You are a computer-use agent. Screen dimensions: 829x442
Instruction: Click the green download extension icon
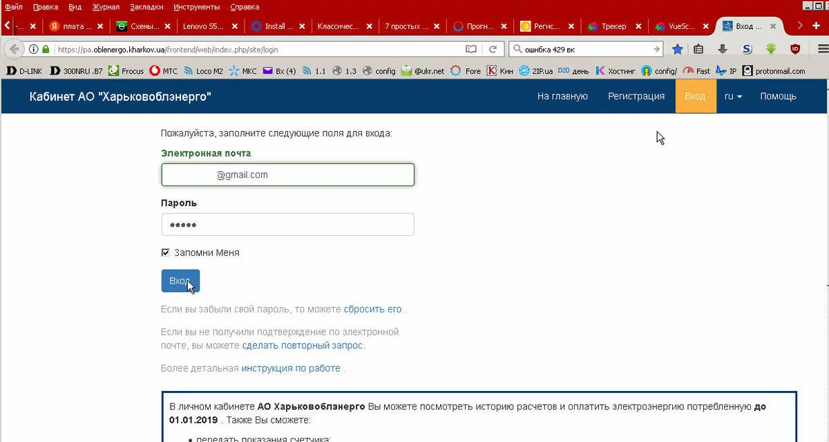tap(771, 49)
